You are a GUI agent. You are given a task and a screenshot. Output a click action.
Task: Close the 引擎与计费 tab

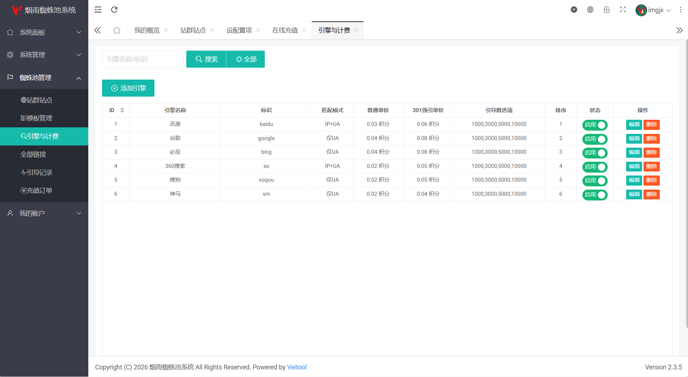click(x=356, y=30)
